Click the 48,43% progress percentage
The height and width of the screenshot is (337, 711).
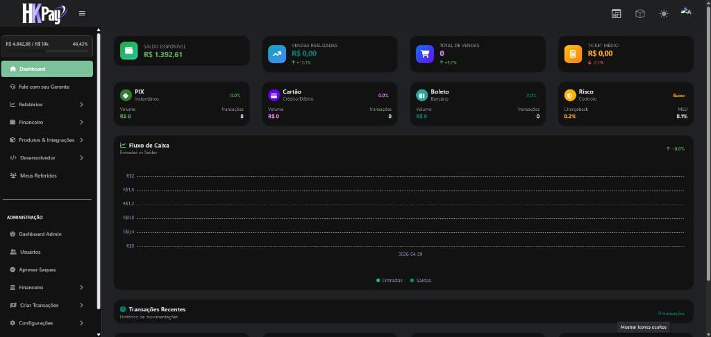tap(81, 44)
